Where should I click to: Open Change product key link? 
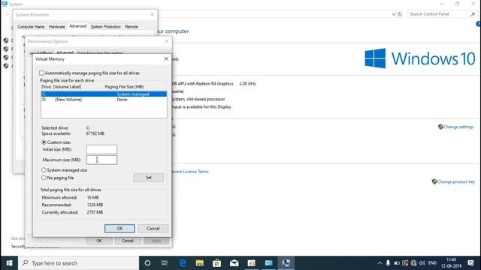(456, 181)
